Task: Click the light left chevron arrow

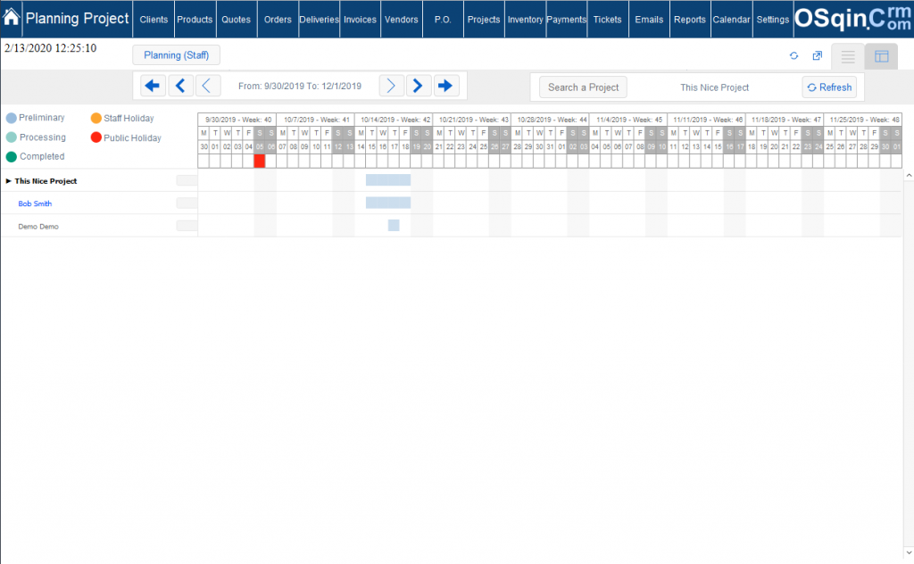Action: click(207, 85)
